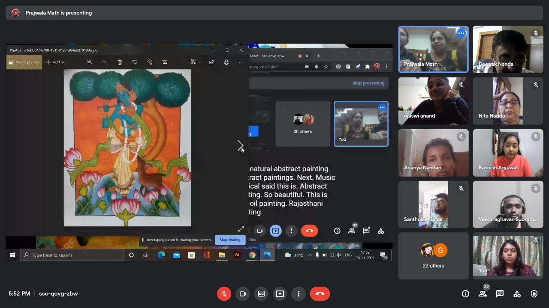549x308 pixels.
Task: Open more options on Prajwala Math tile
Action: click(x=461, y=33)
